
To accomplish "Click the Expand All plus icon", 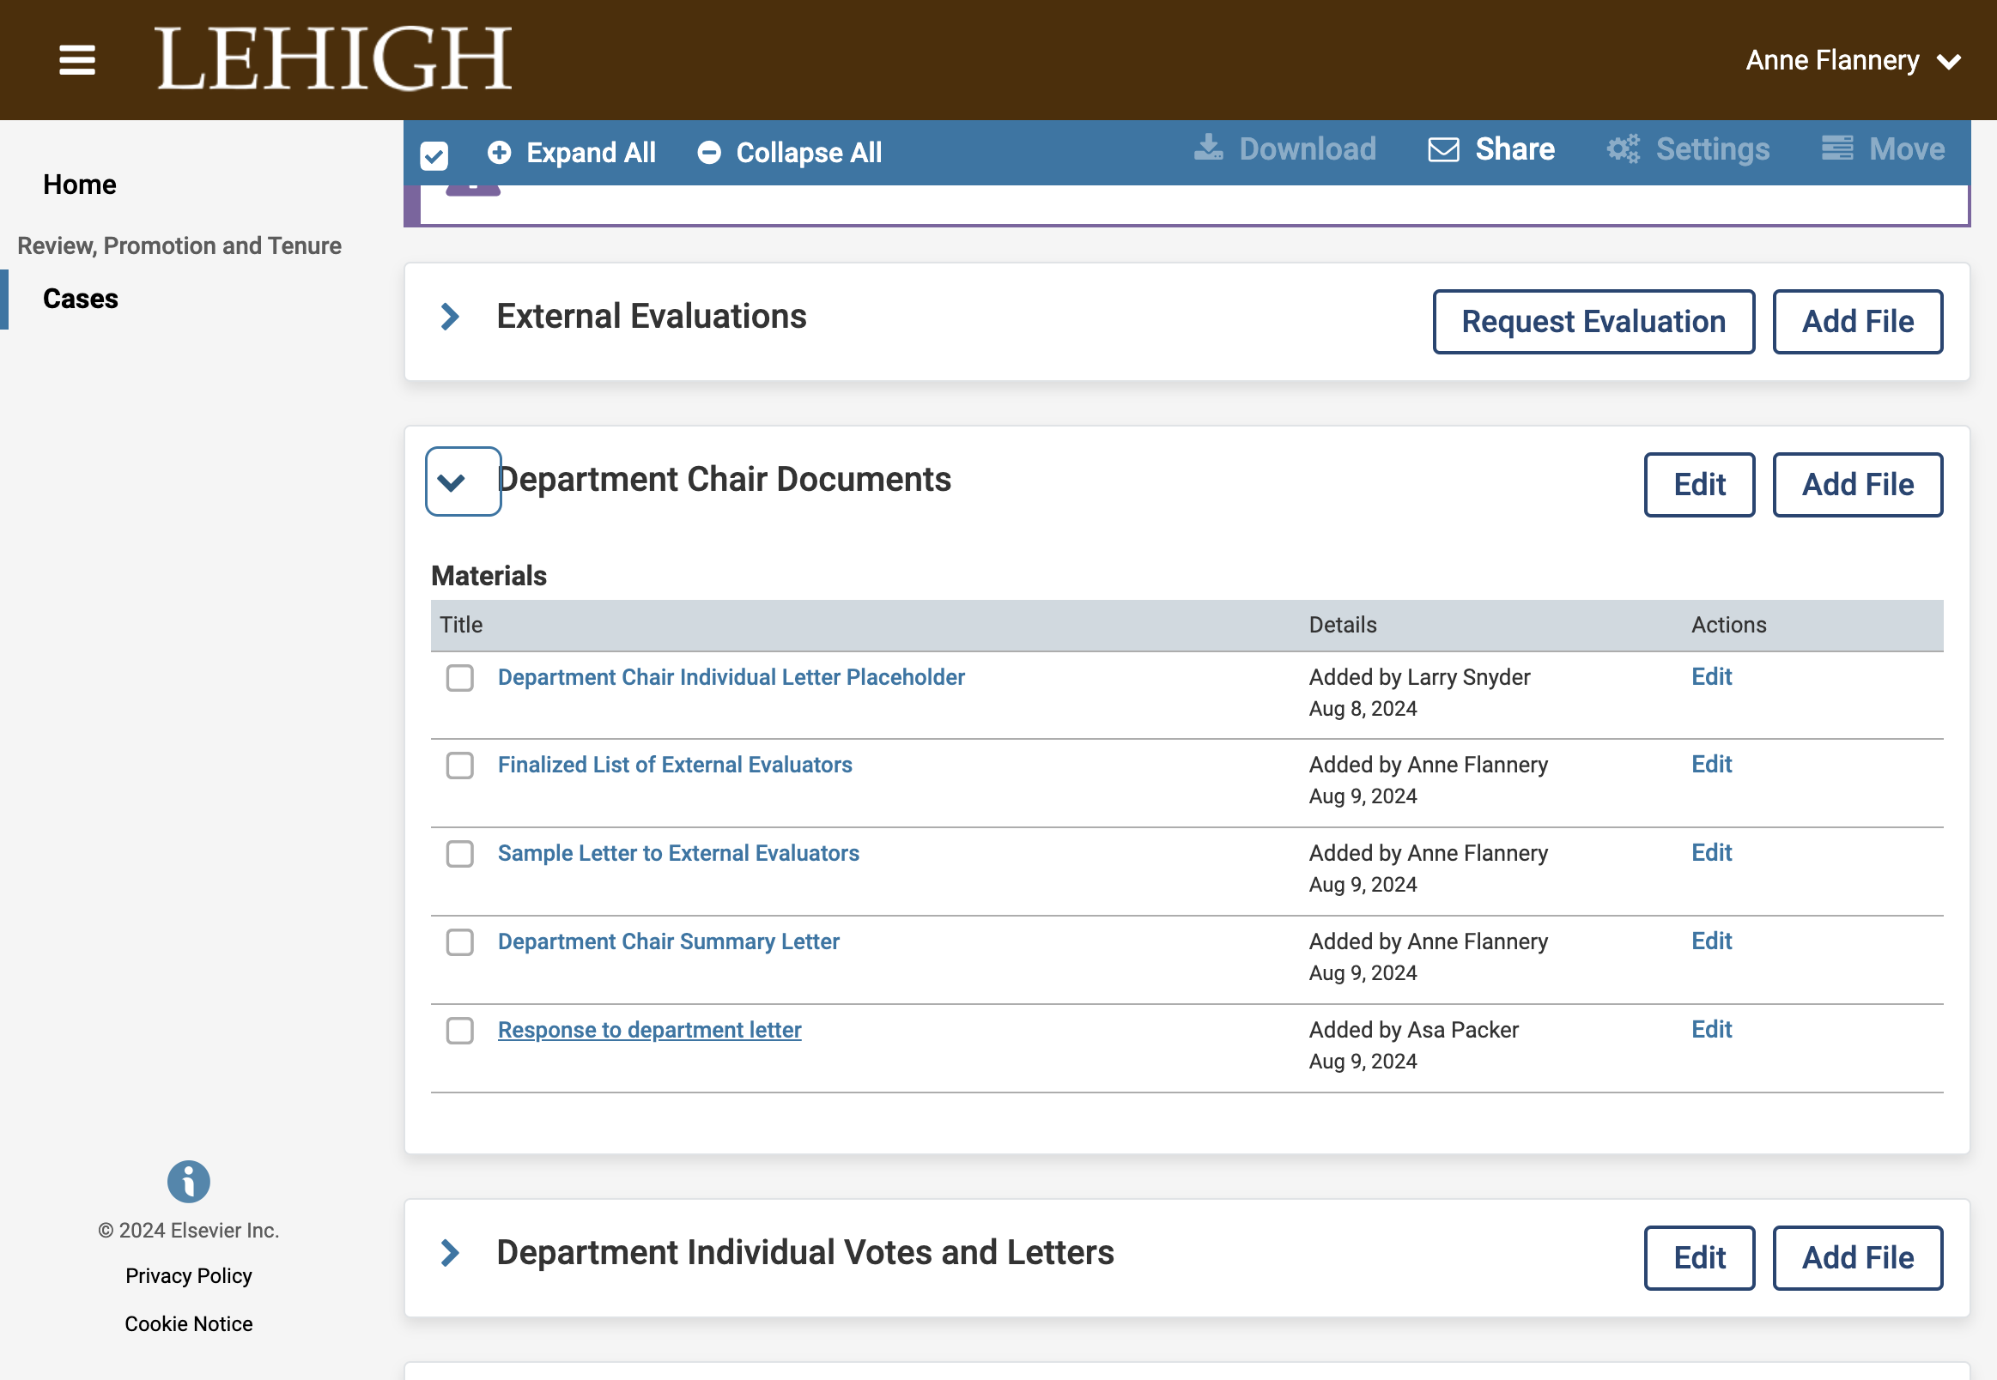I will (499, 152).
